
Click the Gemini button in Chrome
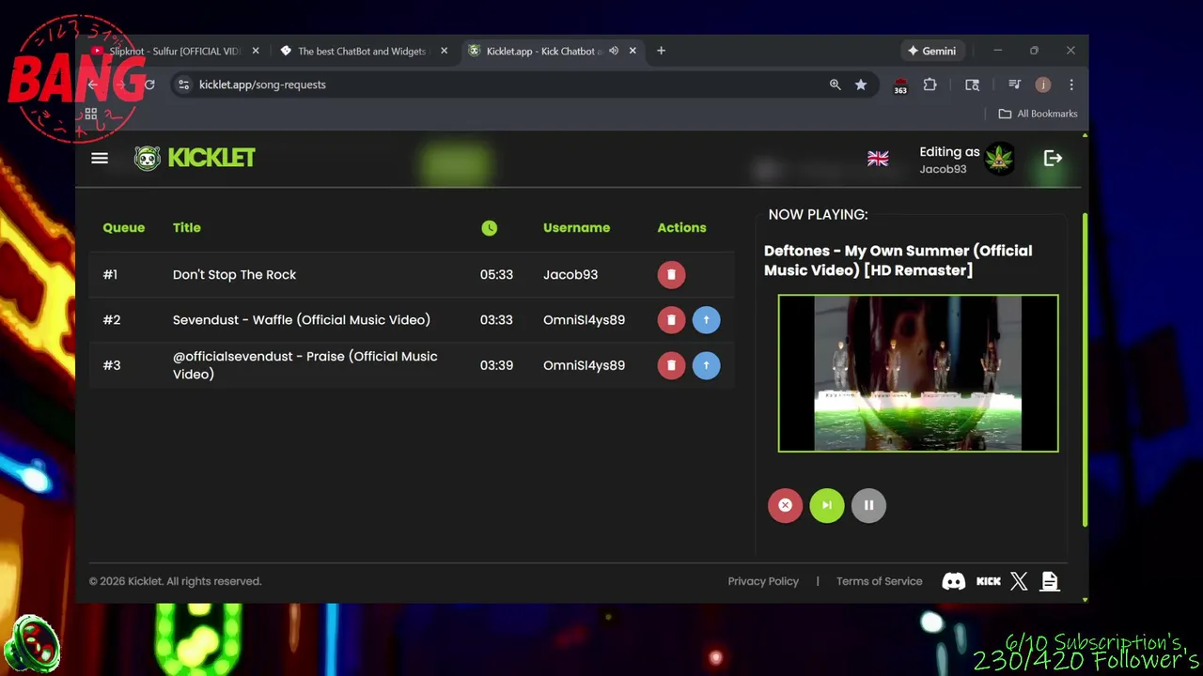click(x=931, y=51)
